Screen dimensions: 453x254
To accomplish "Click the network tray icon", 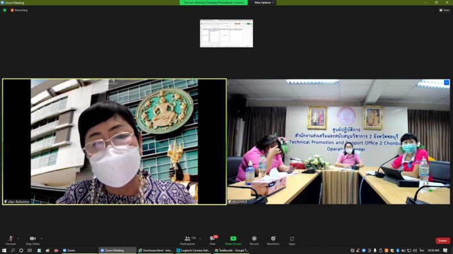I will [x=409, y=251].
